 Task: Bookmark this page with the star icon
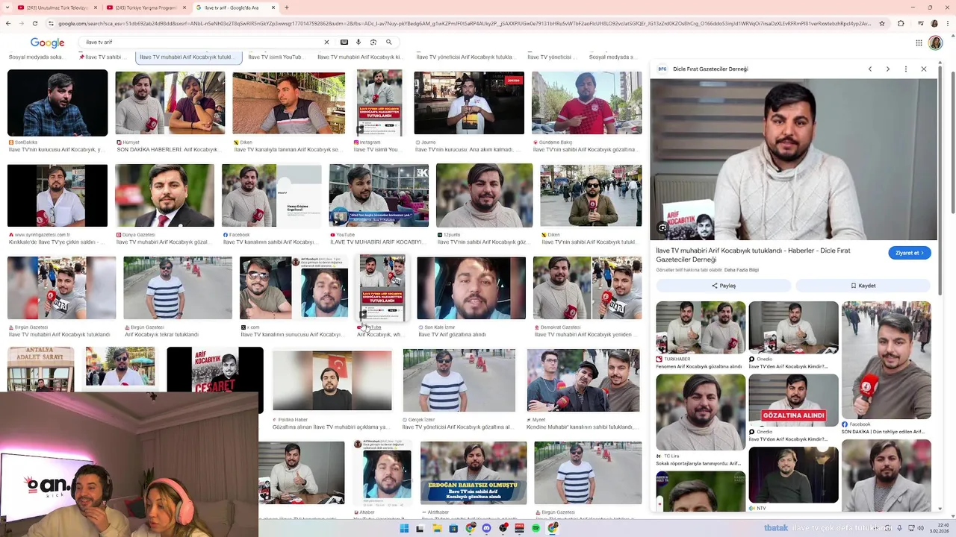tap(882, 23)
